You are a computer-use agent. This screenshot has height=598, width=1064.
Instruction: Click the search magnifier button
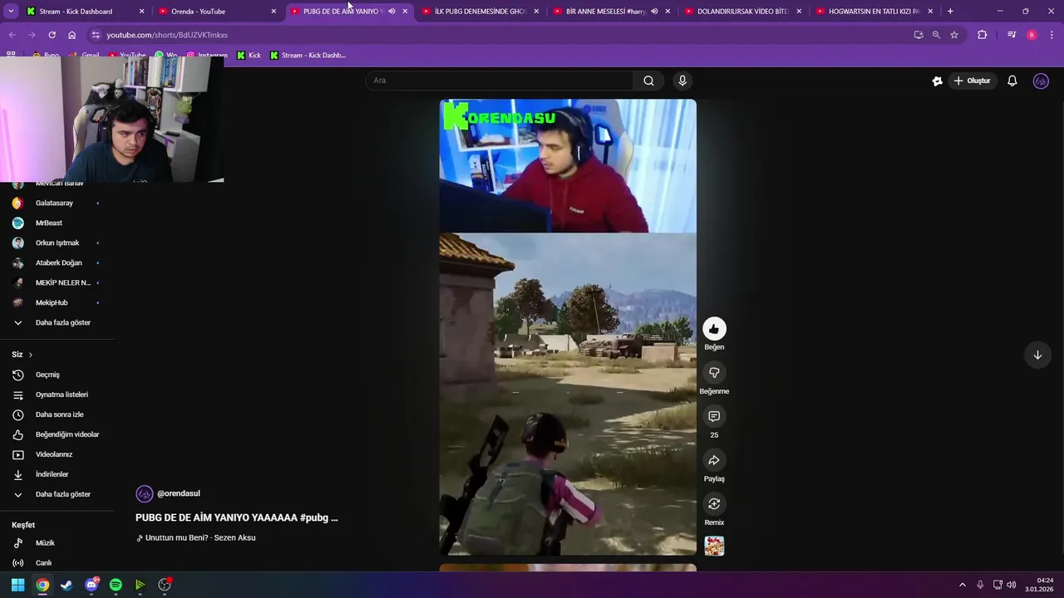648,81
